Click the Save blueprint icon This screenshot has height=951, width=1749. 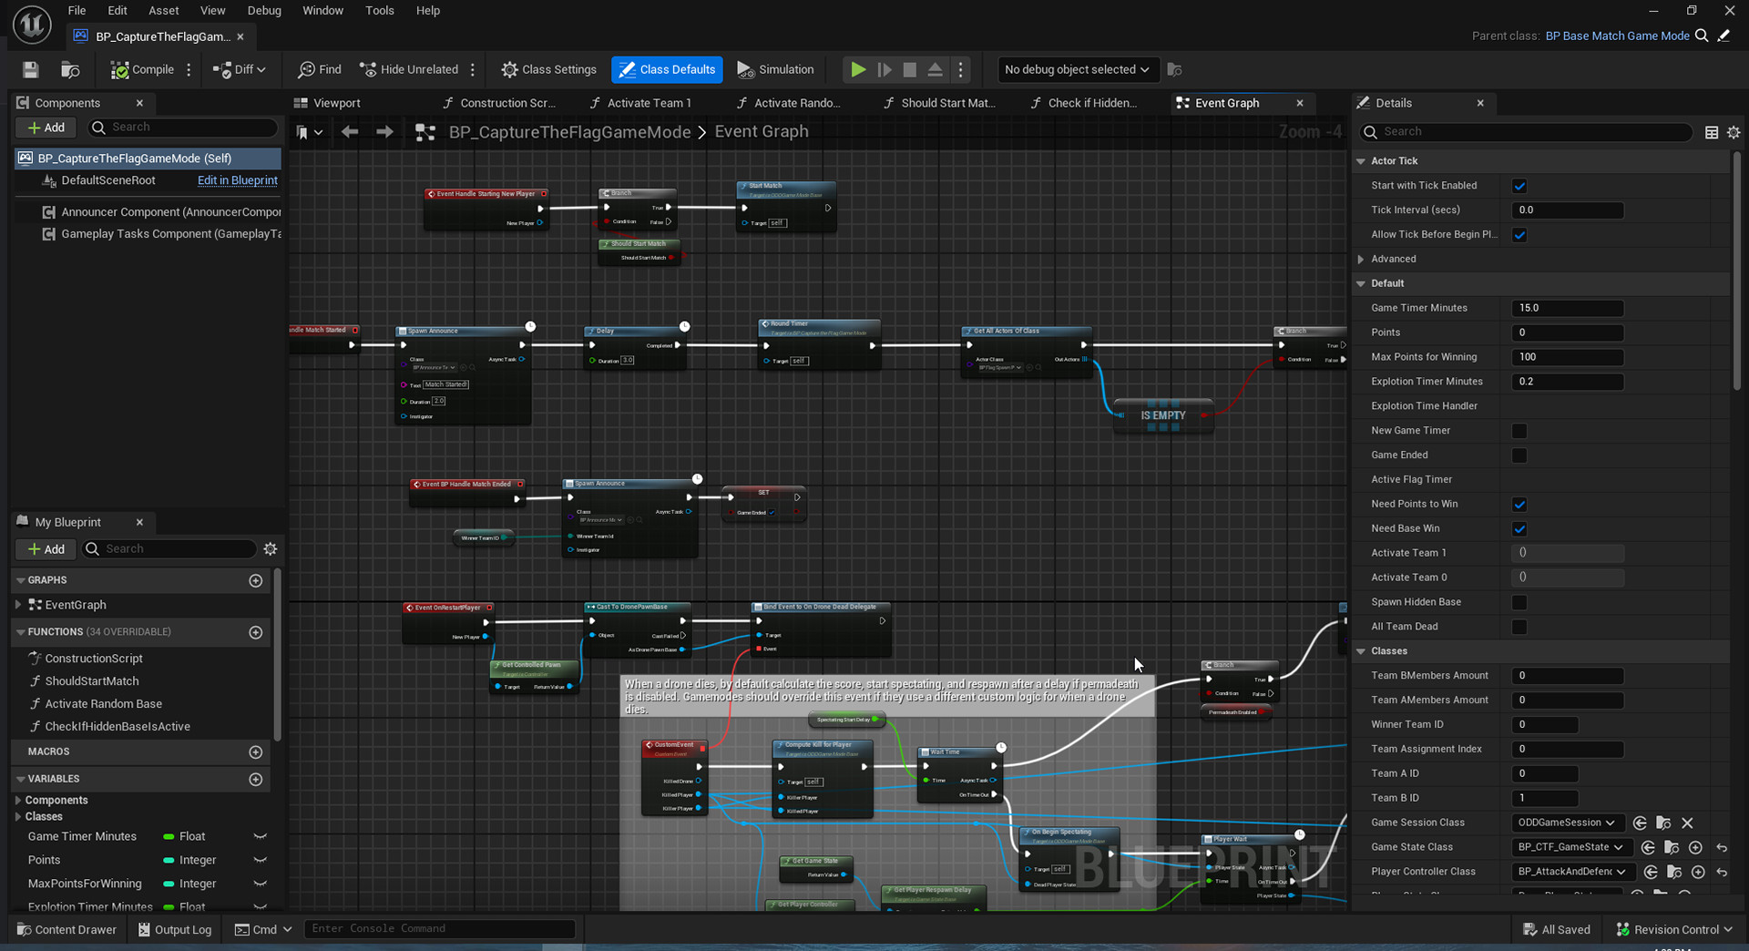point(30,69)
